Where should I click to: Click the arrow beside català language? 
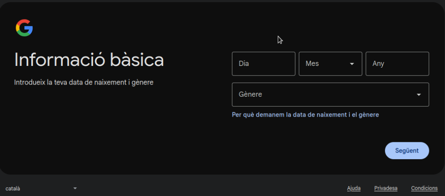point(75,189)
